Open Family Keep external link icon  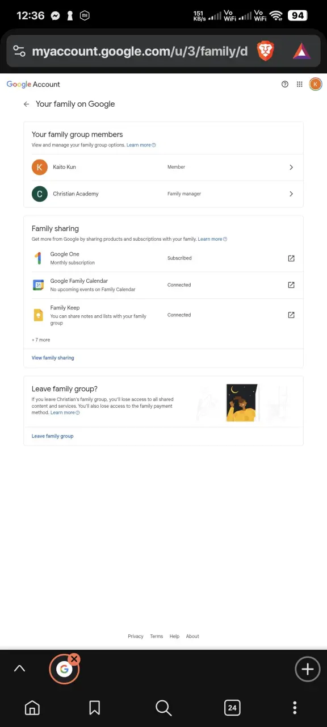pyautogui.click(x=291, y=315)
